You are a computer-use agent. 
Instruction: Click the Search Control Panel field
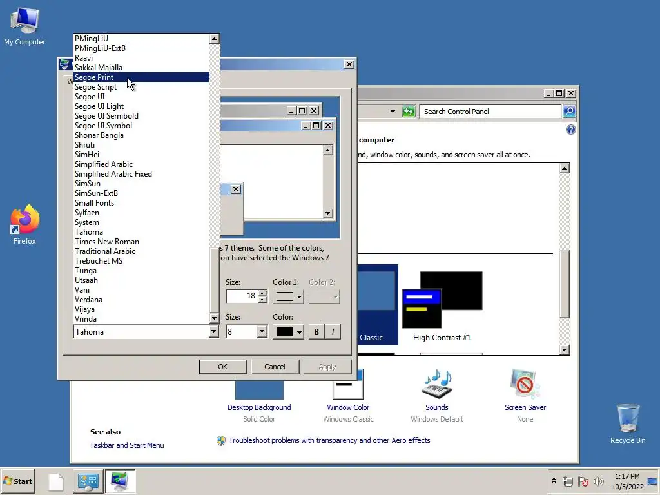coord(490,112)
